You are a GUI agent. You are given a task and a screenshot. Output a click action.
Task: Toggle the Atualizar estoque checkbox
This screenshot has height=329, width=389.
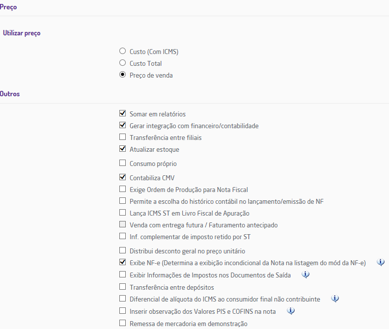(x=123, y=149)
